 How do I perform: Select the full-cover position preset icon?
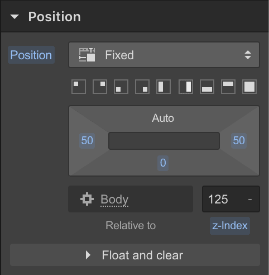[249, 87]
